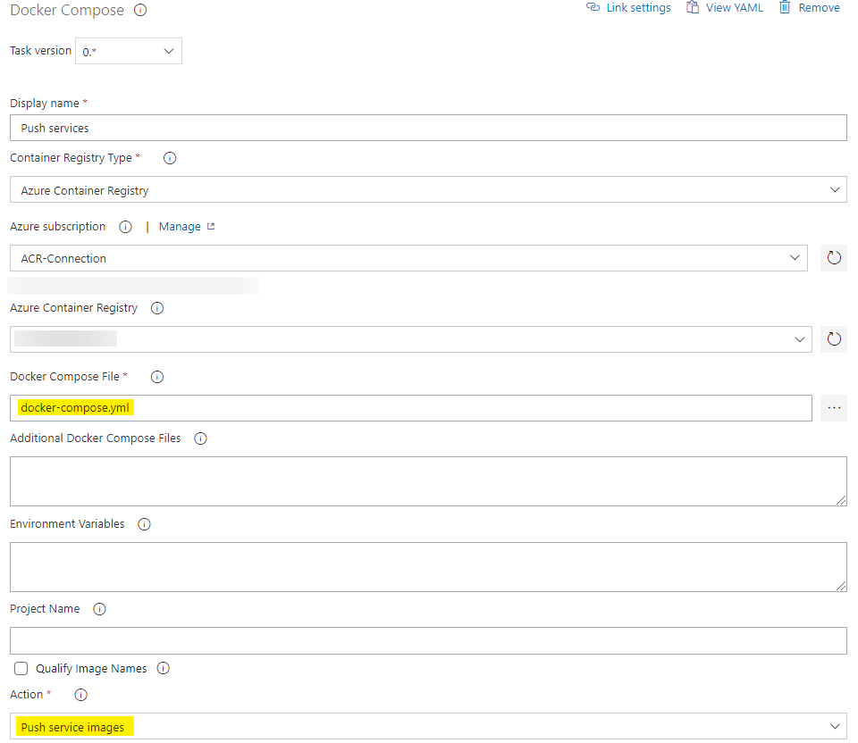Enable Qualify Image Names checkbox
The image size is (858, 743).
[x=21, y=668]
